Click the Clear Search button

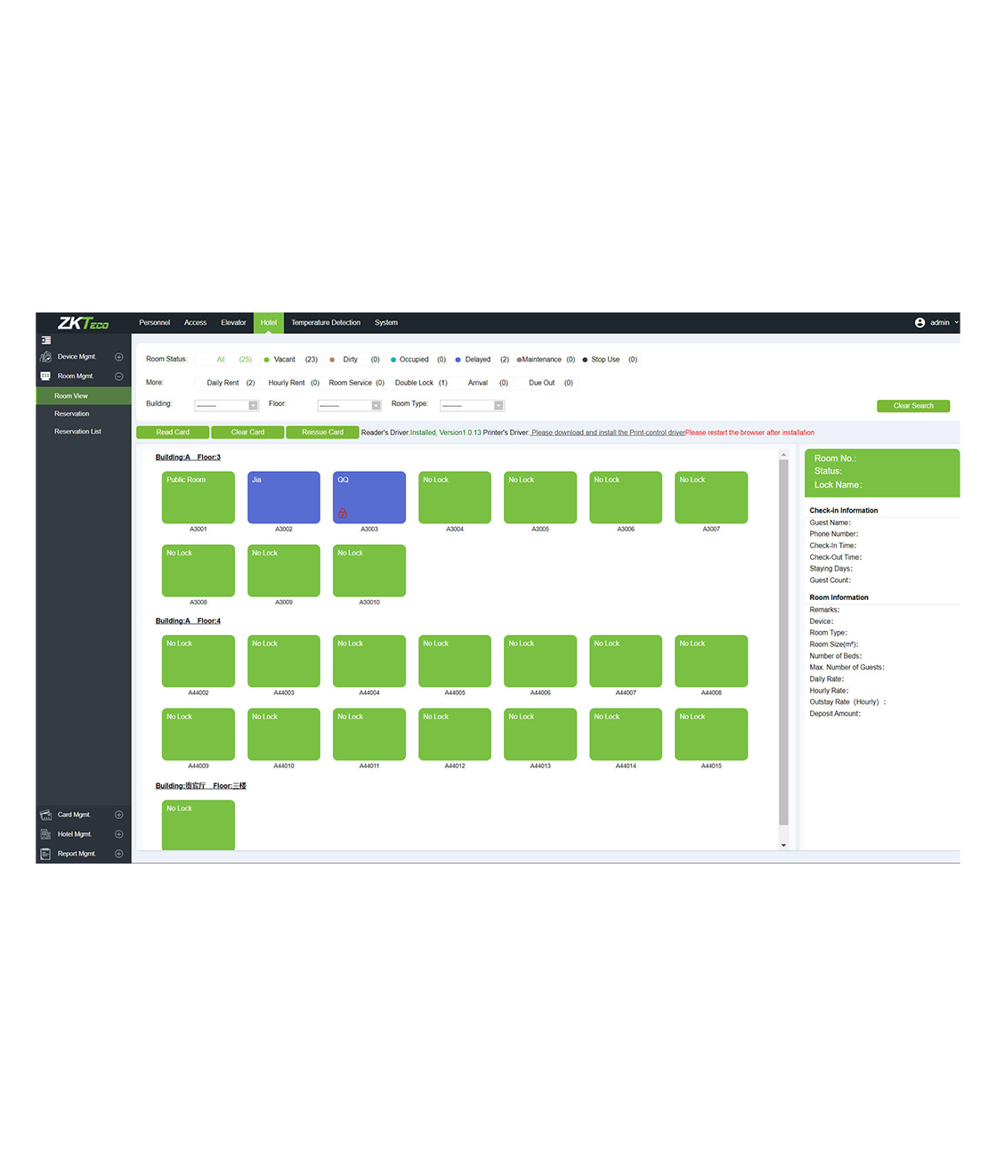coord(913,406)
